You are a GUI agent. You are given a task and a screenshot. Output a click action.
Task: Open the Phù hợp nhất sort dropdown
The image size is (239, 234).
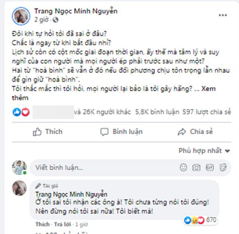(205, 151)
